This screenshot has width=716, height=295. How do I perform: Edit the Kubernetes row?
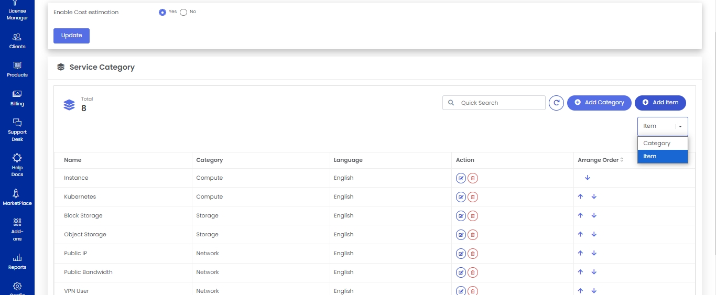[461, 197]
